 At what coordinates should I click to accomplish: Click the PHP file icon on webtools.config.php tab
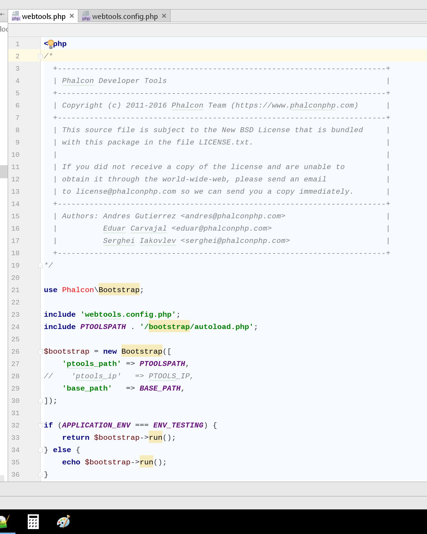tap(86, 16)
